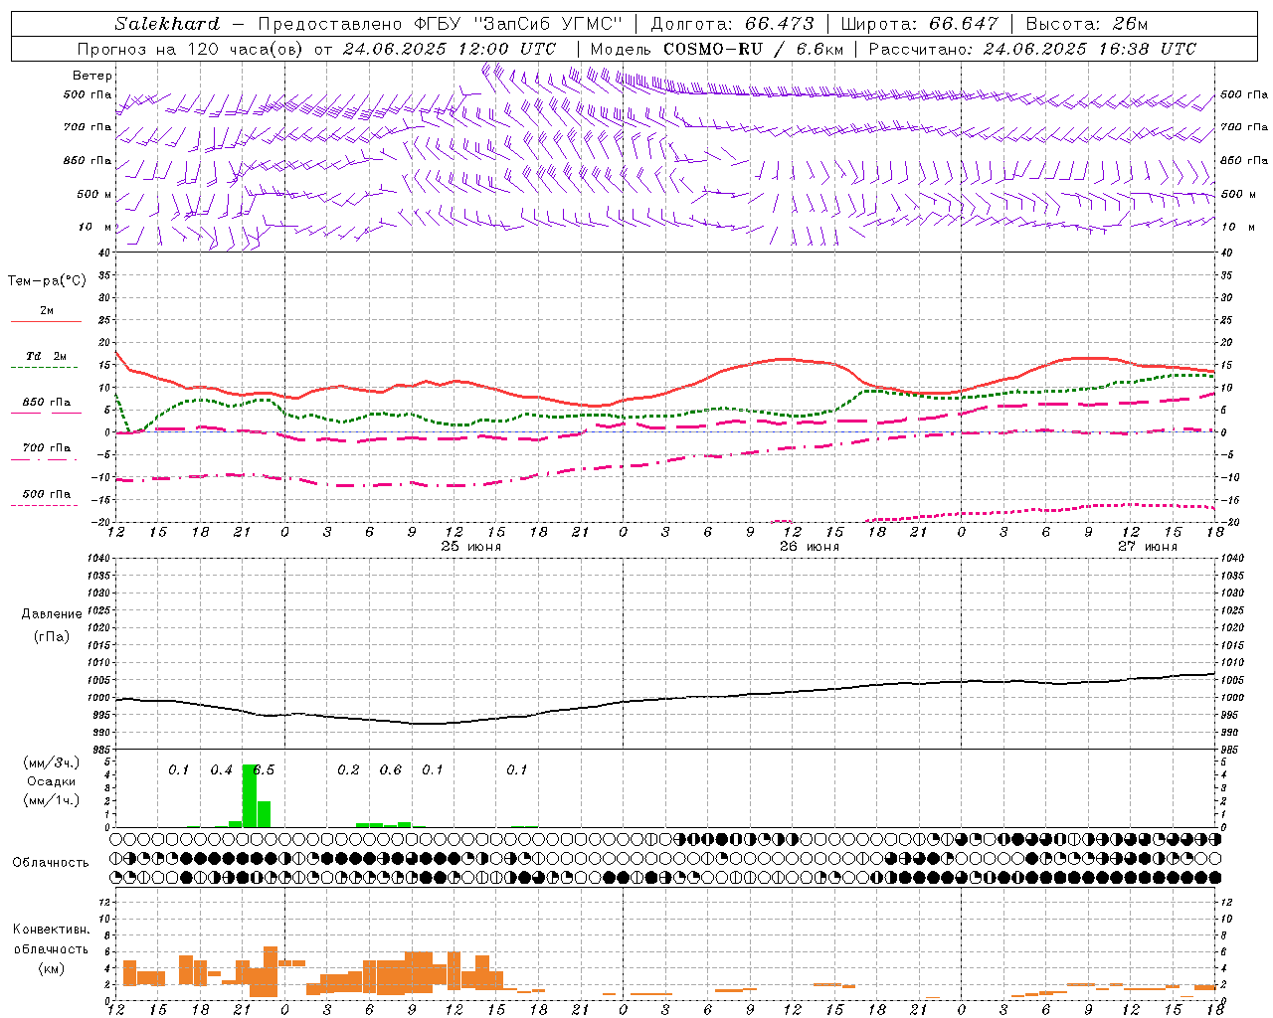
Task: Click the Ветер wind panel label
Action: [92, 76]
